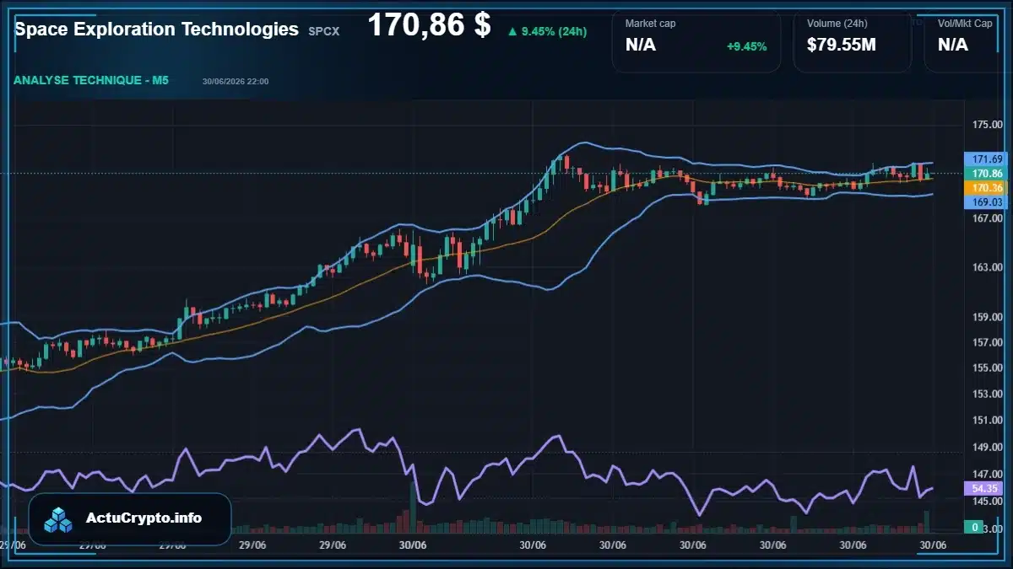Viewport: 1013px width, 569px height.
Task: Click the 30/06/2026 22:00 timestamp
Action: point(236,82)
